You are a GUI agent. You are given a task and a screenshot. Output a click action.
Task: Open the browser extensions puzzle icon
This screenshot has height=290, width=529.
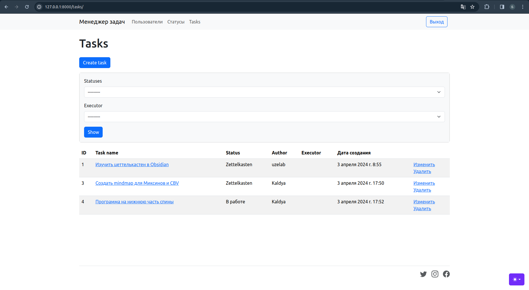487,7
